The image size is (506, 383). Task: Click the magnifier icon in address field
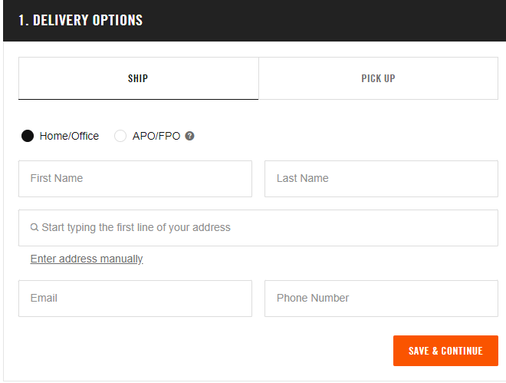pos(34,228)
